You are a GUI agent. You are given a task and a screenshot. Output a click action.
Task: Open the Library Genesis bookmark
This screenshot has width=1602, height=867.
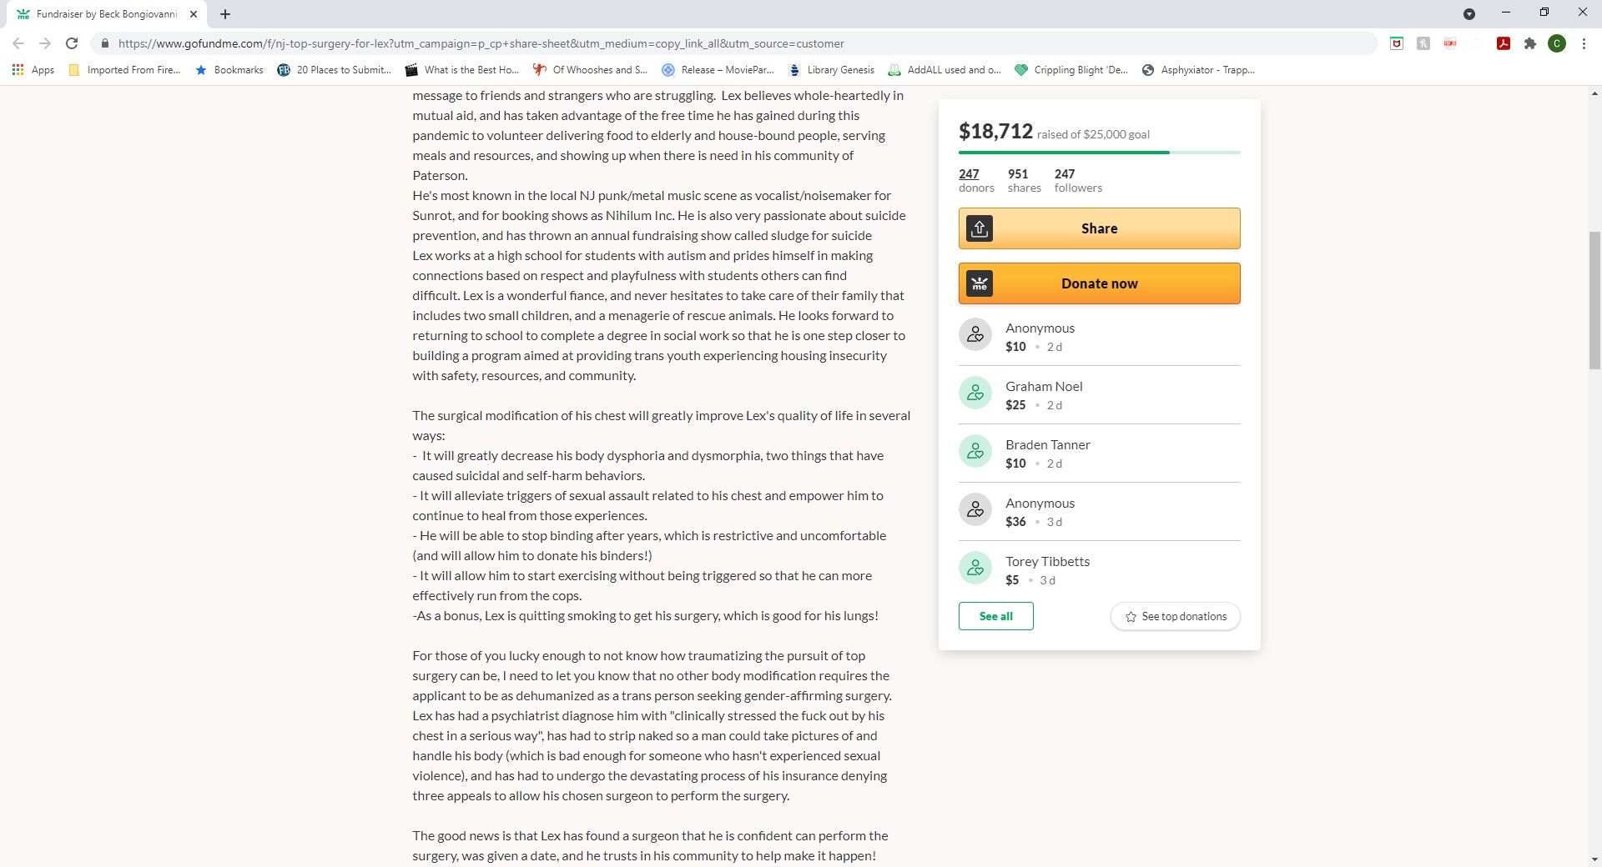(831, 70)
